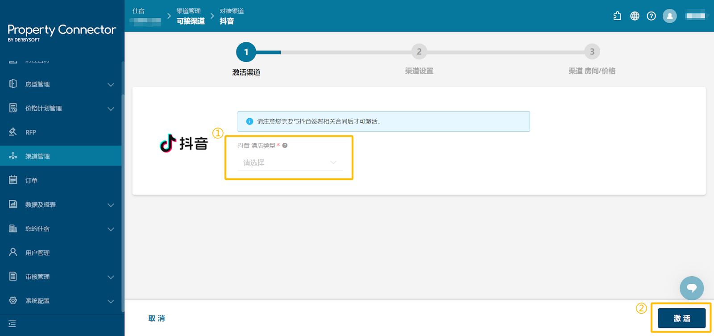714x336 pixels.
Task: Select the RFP menu item
Action: (61, 132)
